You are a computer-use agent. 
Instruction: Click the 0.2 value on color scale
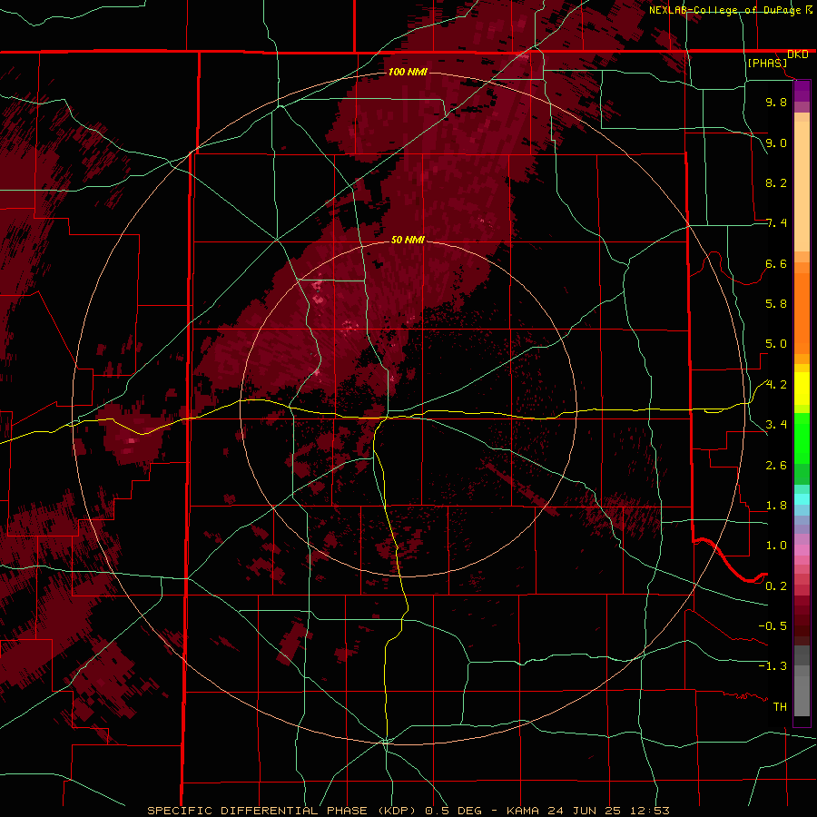776,586
